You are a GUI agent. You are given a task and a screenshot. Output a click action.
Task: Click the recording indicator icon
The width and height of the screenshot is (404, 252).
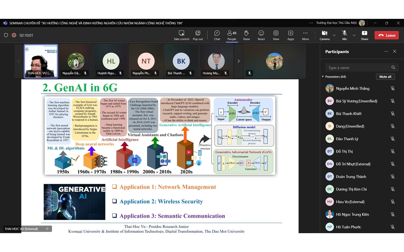[14, 35]
